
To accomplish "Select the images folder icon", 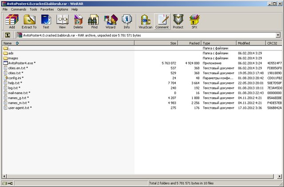I will 6,58.
